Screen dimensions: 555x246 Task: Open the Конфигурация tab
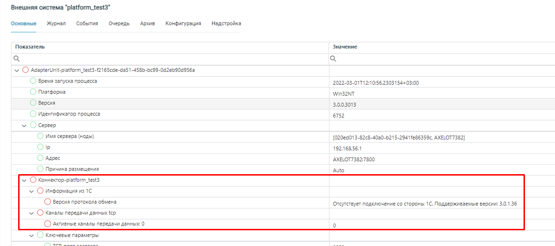[x=183, y=23]
